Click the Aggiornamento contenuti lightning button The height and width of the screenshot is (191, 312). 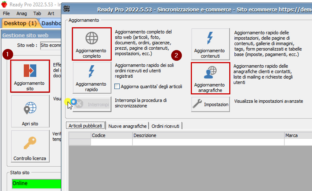pyautogui.click(x=210, y=44)
